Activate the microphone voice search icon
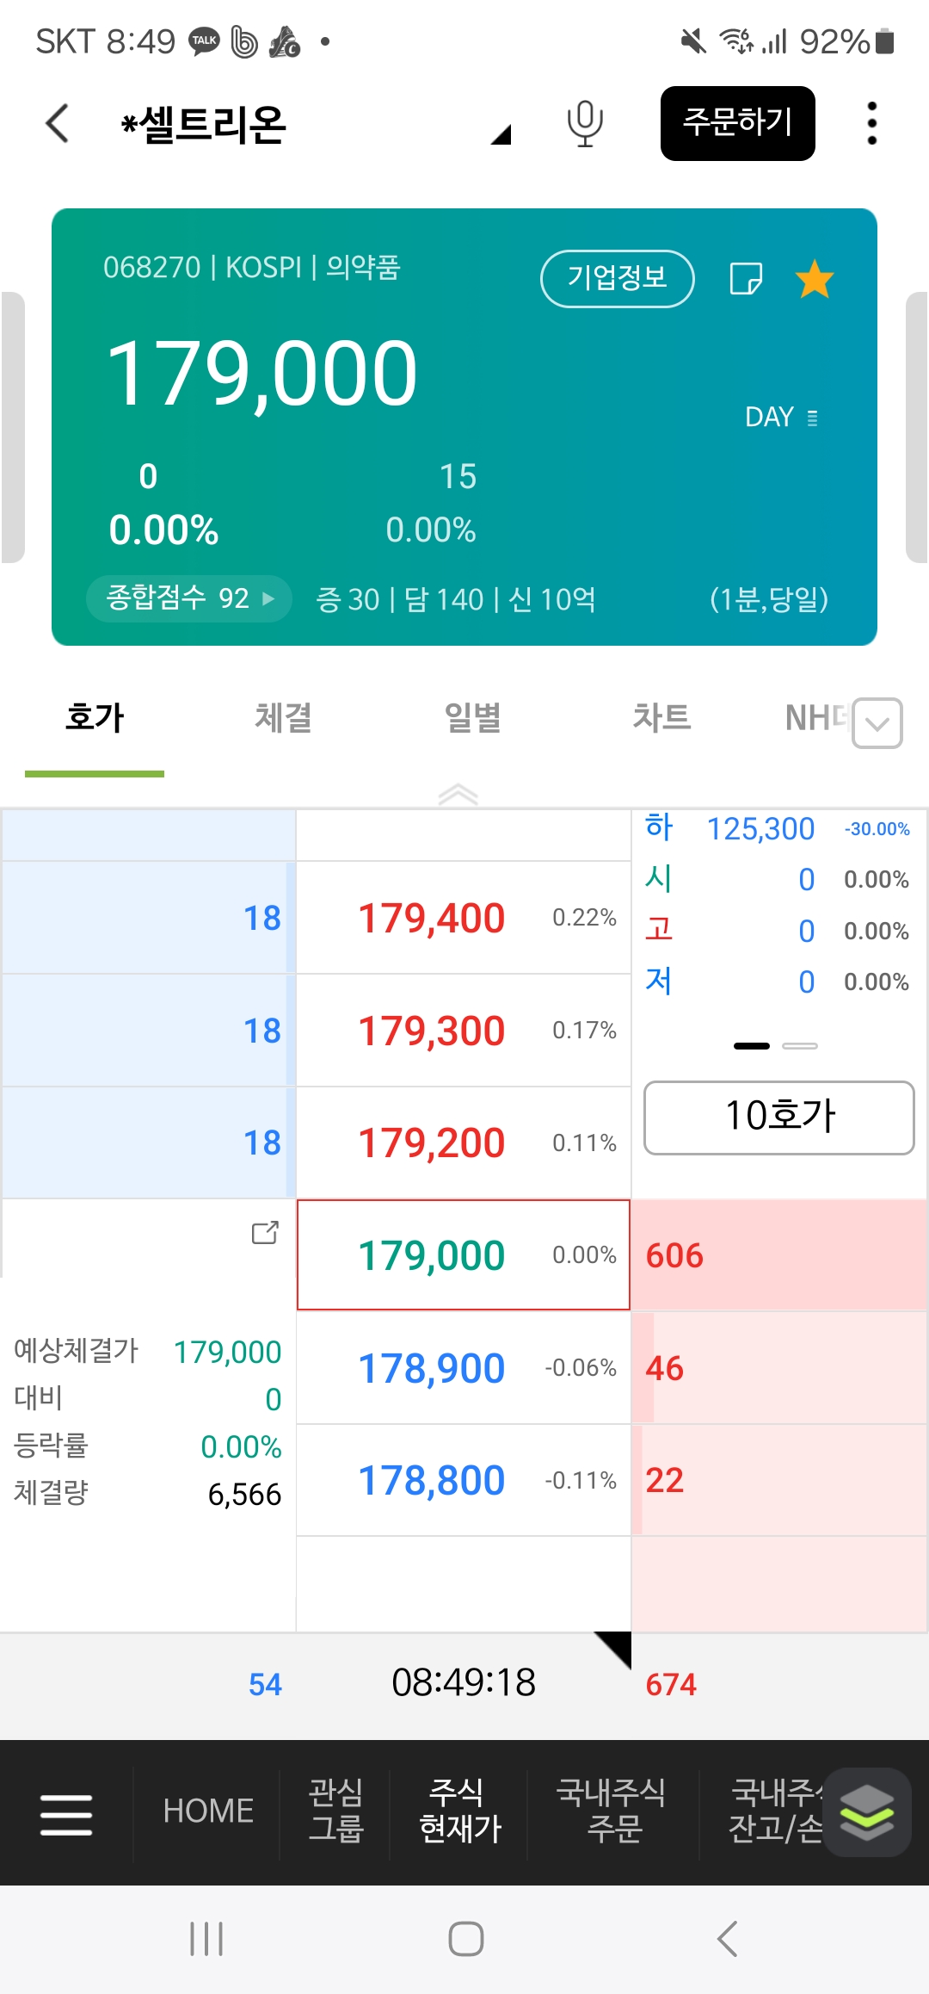Viewport: 929px width, 1994px height. click(x=585, y=123)
